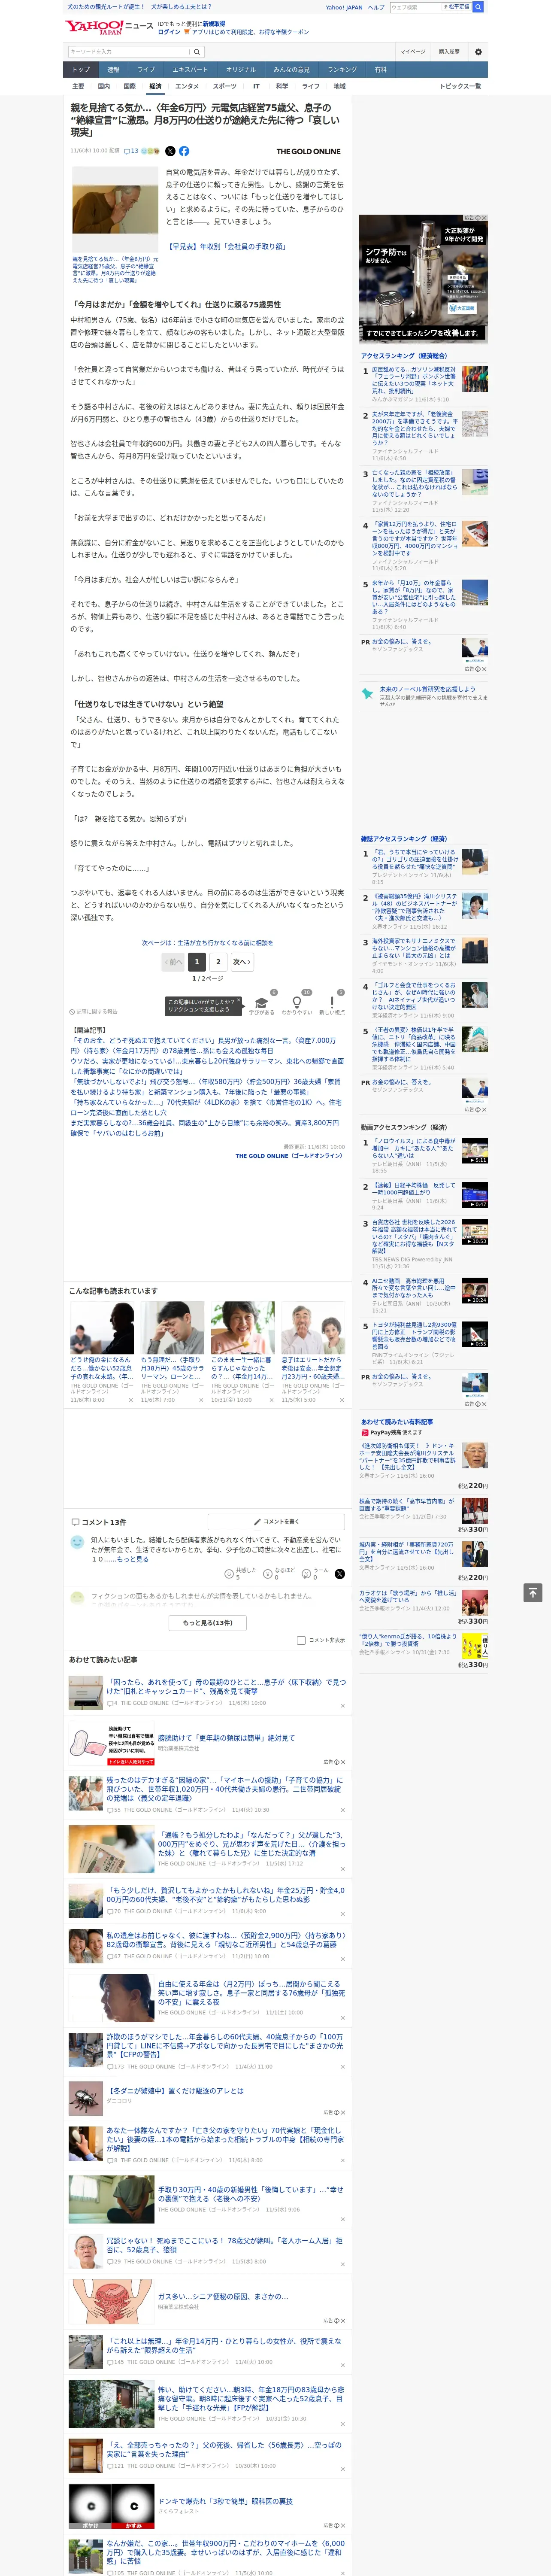React with the 新しい視点 exclamation icon
551x2576 pixels.
pyautogui.click(x=332, y=1002)
